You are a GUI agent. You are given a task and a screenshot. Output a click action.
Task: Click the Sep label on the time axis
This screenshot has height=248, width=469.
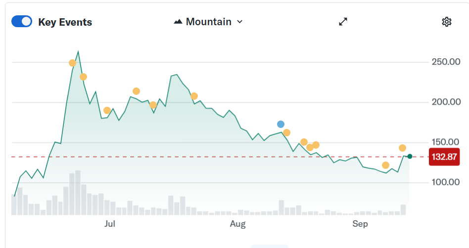(x=360, y=224)
